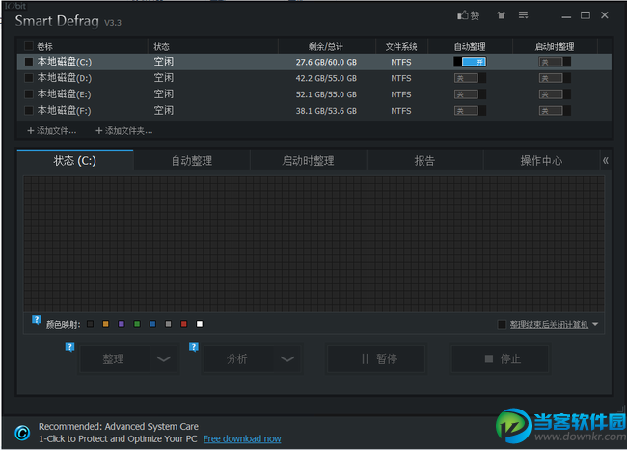Image resolution: width=627 pixels, height=450 pixels.
Task: Toggle 自动整理 switch for drive E:
Action: click(x=470, y=94)
